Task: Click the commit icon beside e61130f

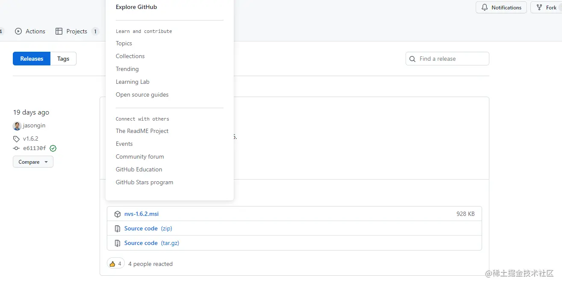Action: tap(16, 148)
